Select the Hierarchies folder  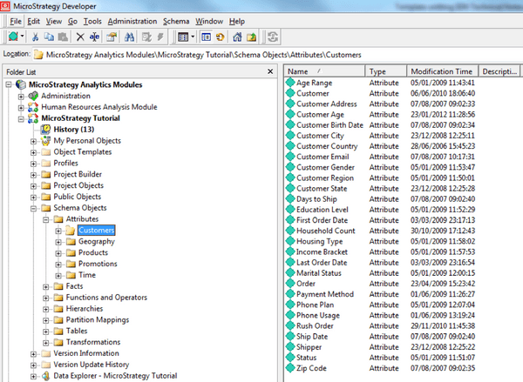pyautogui.click(x=85, y=309)
